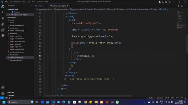
Task: Open Google Chrome from the taskbar
Action: coord(85,102)
